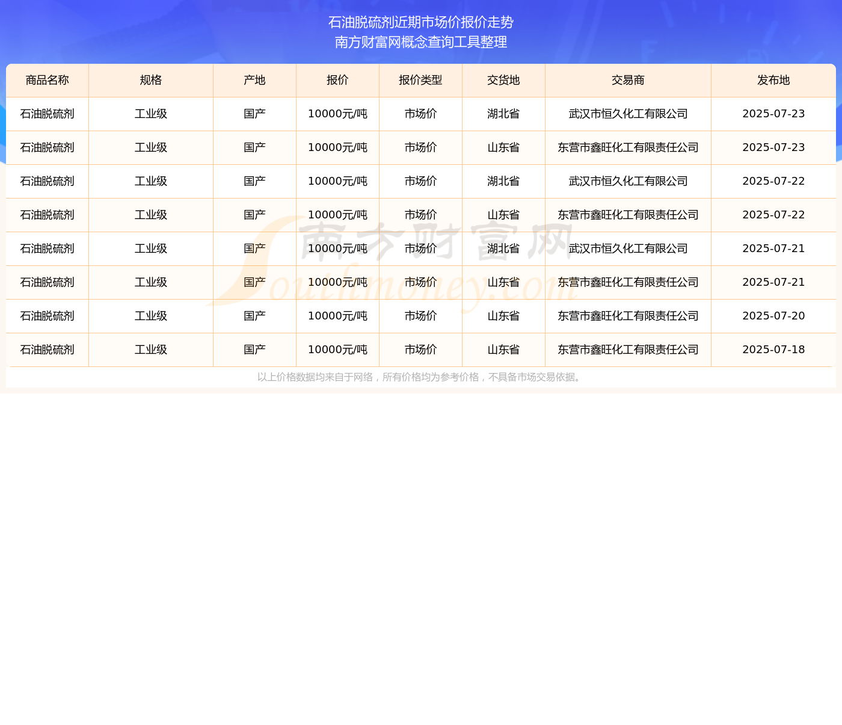Click 10000元/吨 in the 2025-07-18 row
The height and width of the screenshot is (725, 842).
[338, 350]
